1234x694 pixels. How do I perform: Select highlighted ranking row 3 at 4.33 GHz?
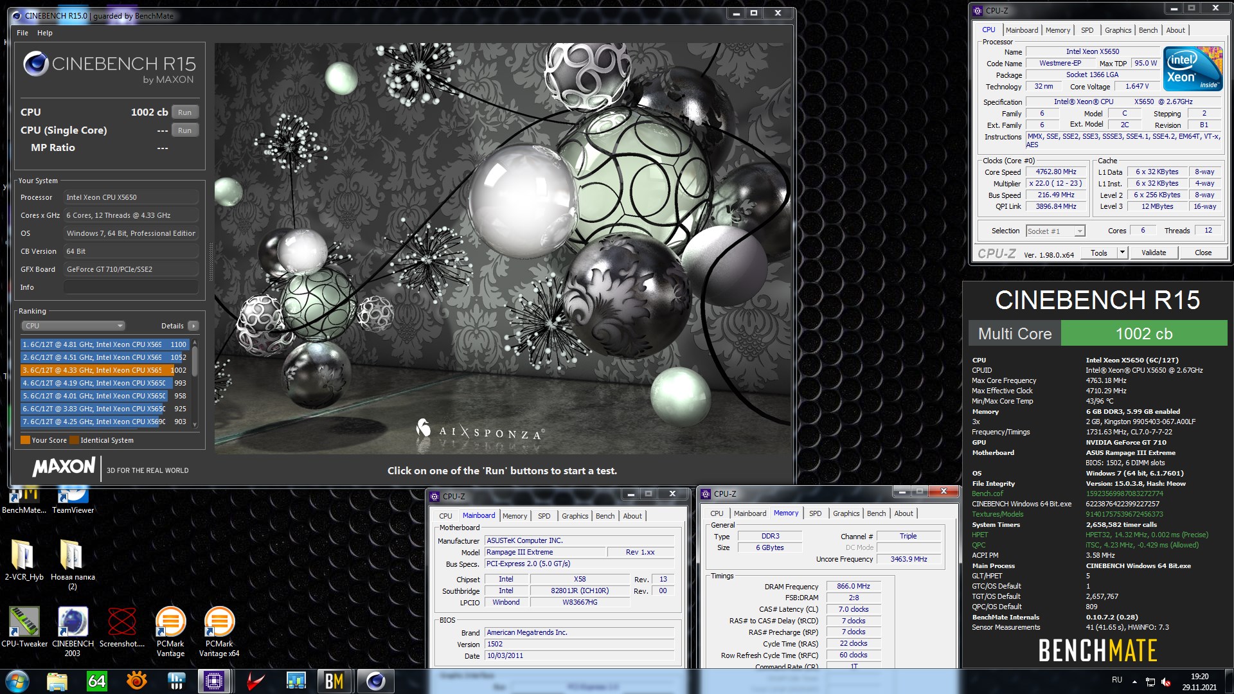click(105, 370)
